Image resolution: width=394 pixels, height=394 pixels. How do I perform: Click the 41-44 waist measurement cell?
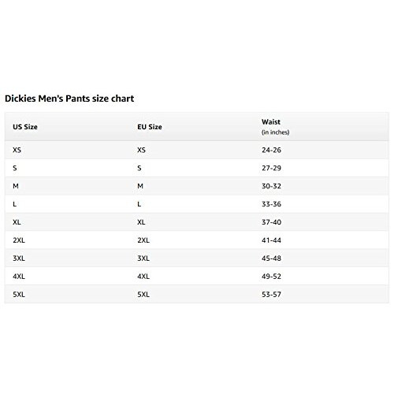click(x=271, y=240)
